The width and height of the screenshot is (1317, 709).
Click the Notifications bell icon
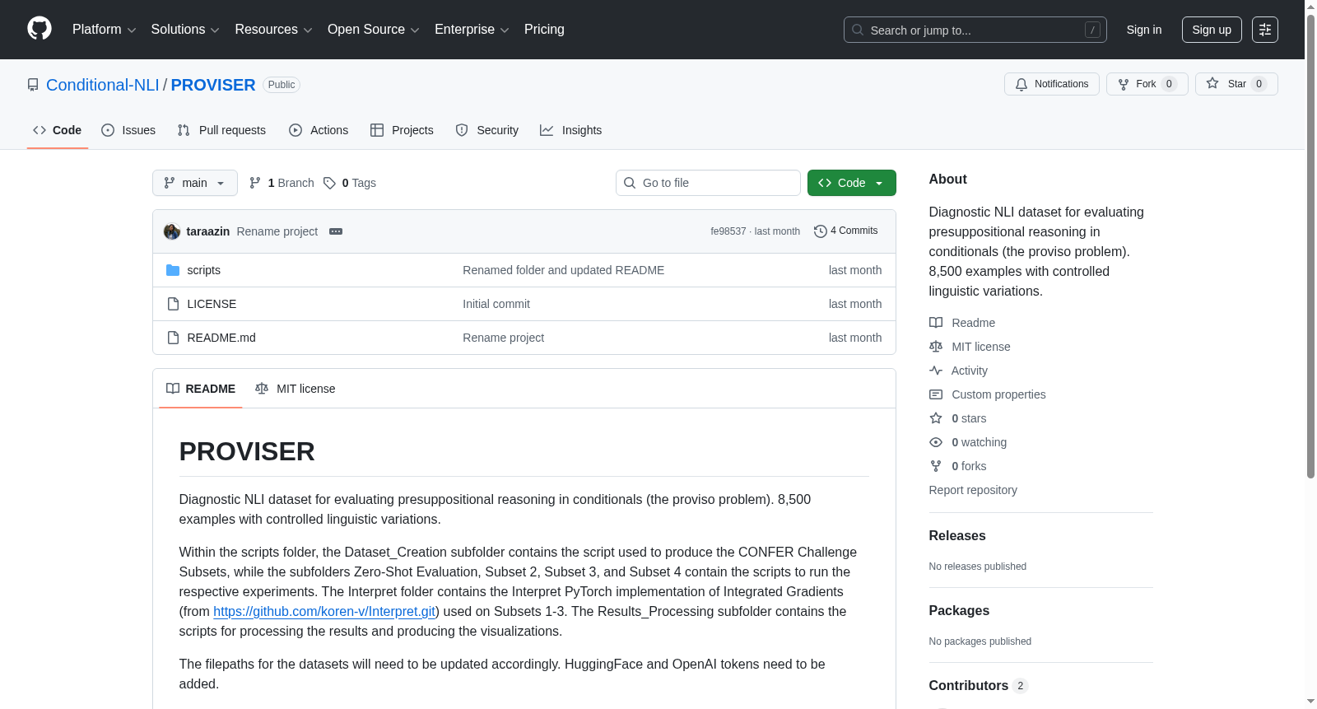coord(1021,84)
